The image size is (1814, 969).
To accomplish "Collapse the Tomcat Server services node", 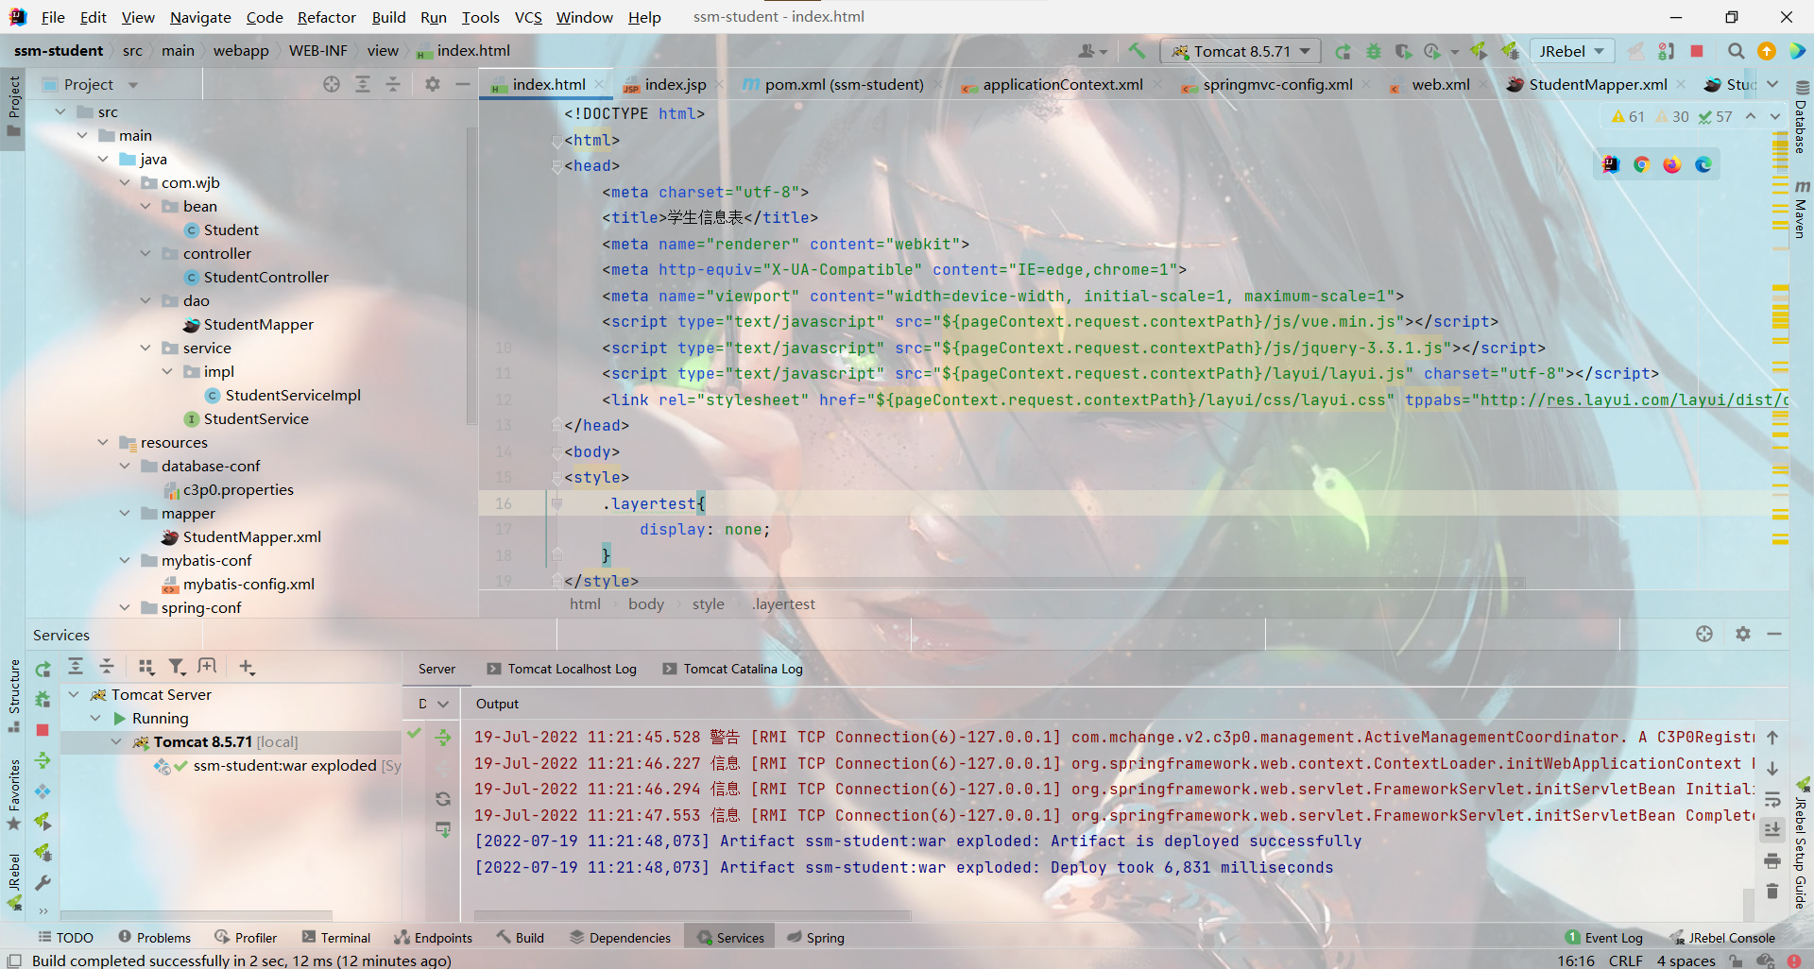I will (74, 694).
